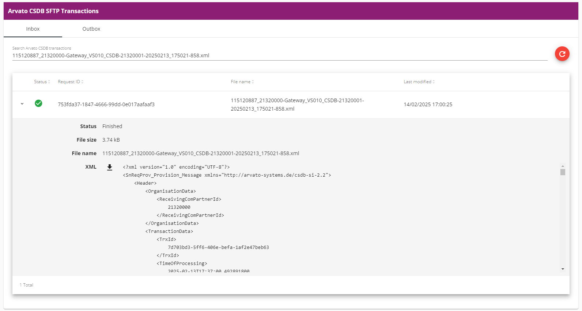The height and width of the screenshot is (311, 582).
Task: Sort by File name column
Action: [242, 82]
